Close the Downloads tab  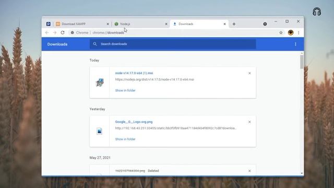tap(224, 24)
